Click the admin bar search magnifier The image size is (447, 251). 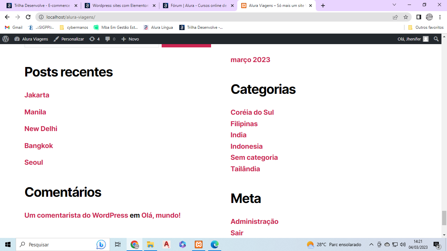coord(436,39)
